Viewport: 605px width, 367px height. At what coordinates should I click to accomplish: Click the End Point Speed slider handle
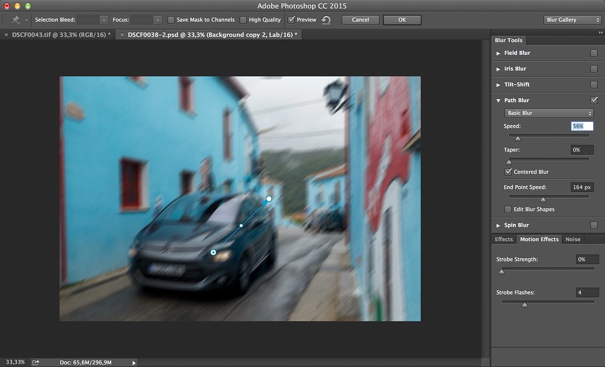point(543,199)
